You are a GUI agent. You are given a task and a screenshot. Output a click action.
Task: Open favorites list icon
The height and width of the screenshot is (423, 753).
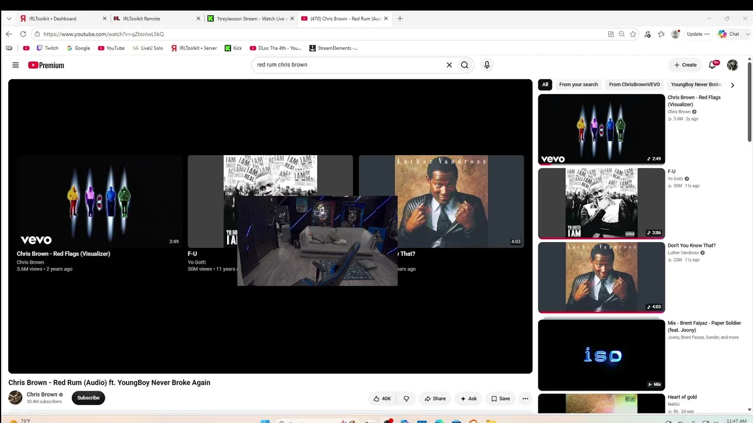[661, 34]
